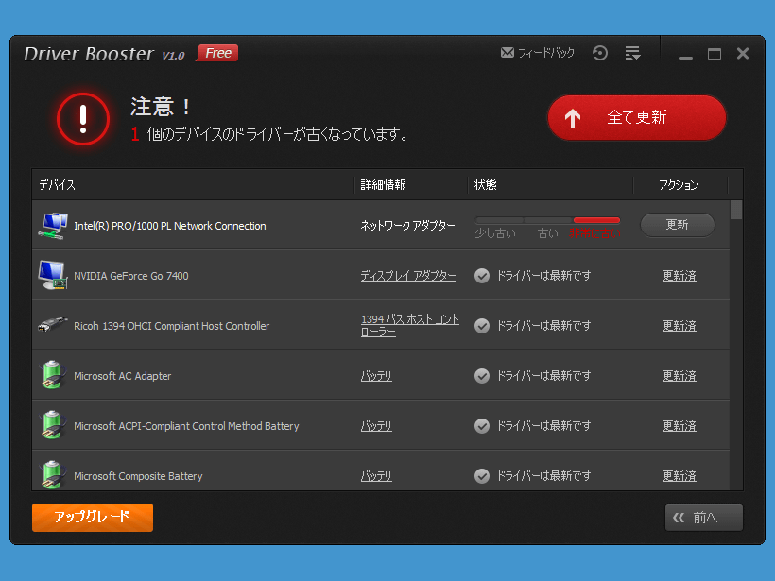
Task: Maximize the Driver Booster window
Action: coord(715,54)
